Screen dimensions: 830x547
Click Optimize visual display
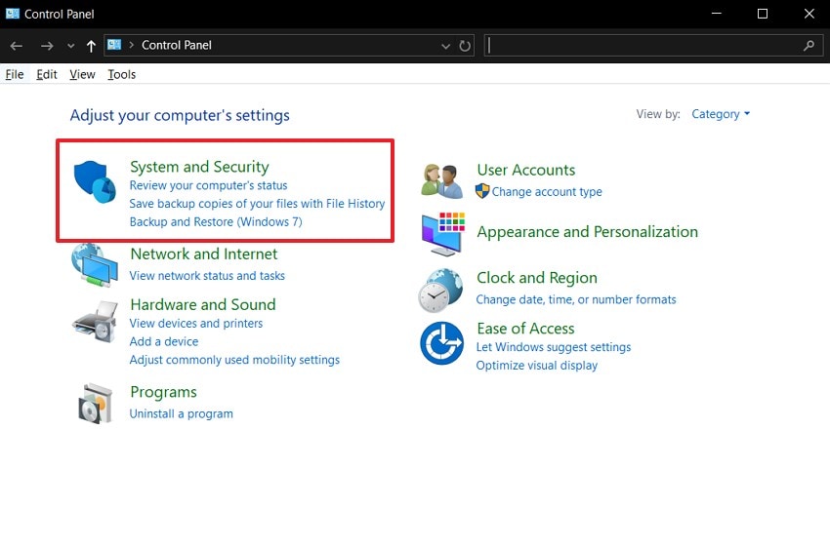pos(537,366)
